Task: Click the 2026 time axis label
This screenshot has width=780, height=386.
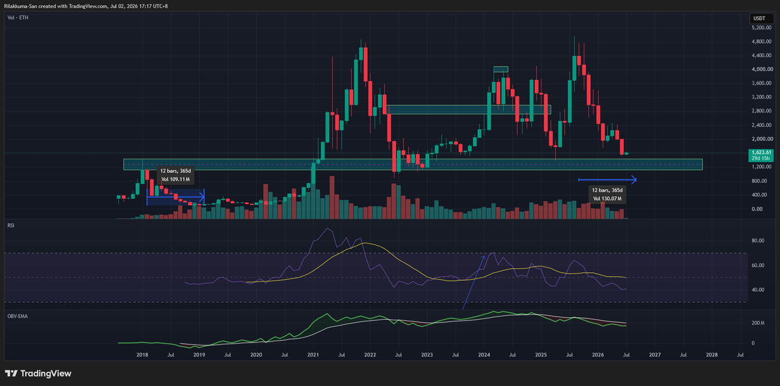Action: coord(598,355)
